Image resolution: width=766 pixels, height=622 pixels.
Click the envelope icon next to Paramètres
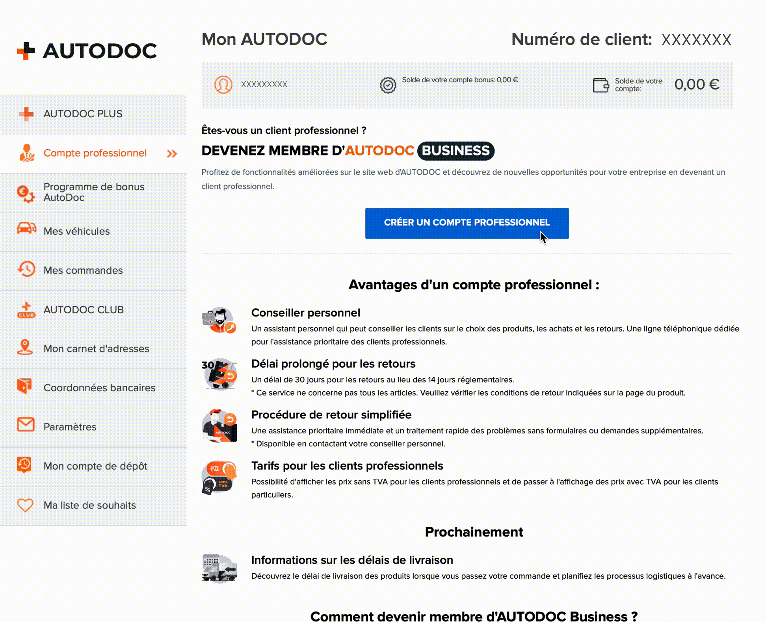pyautogui.click(x=26, y=425)
